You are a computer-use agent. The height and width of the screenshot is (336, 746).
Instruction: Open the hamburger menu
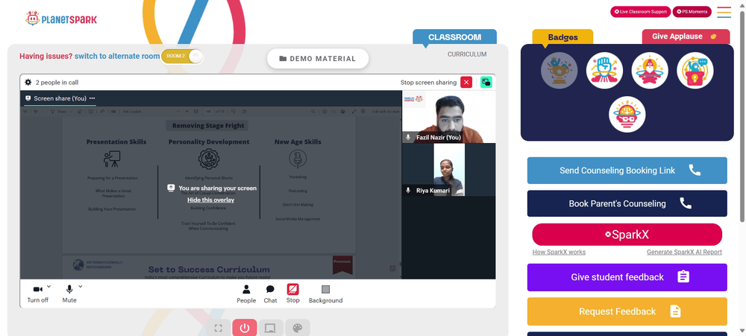point(724,12)
